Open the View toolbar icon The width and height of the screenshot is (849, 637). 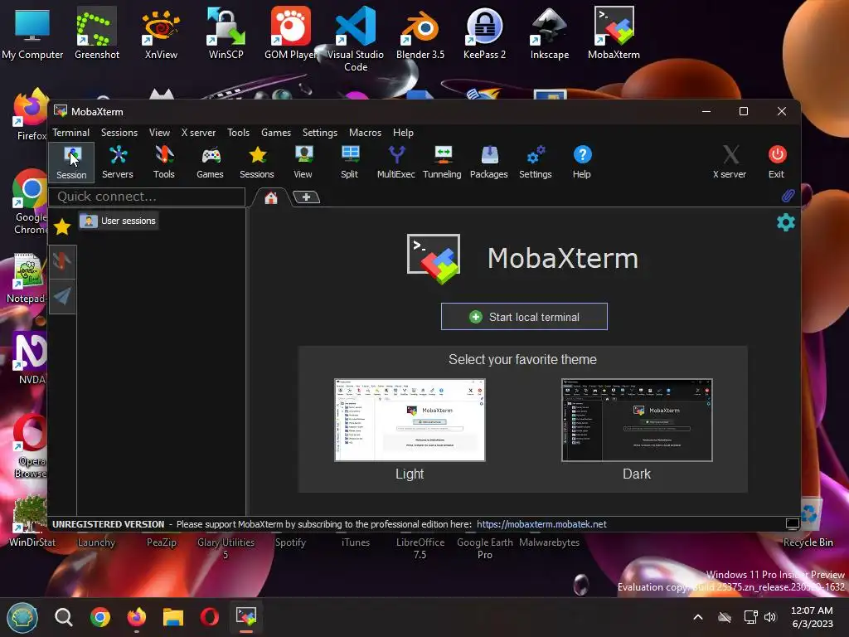[x=303, y=162]
